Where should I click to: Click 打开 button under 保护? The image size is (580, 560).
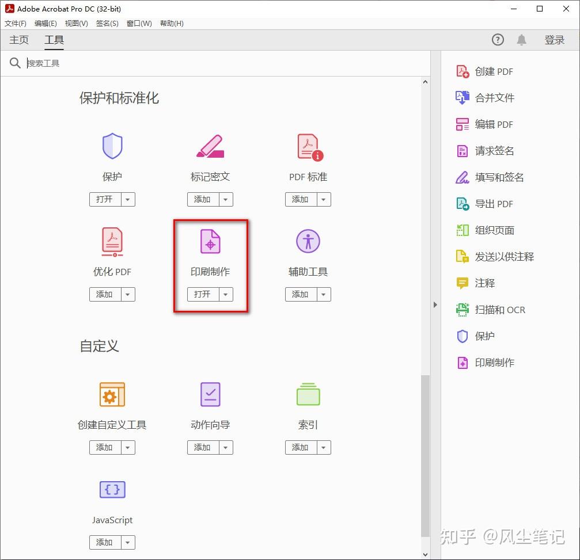point(105,200)
